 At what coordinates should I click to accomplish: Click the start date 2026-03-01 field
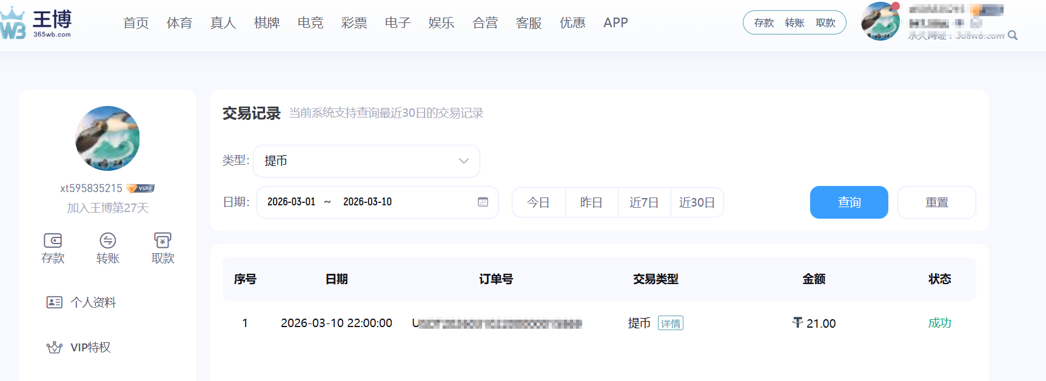(x=292, y=202)
